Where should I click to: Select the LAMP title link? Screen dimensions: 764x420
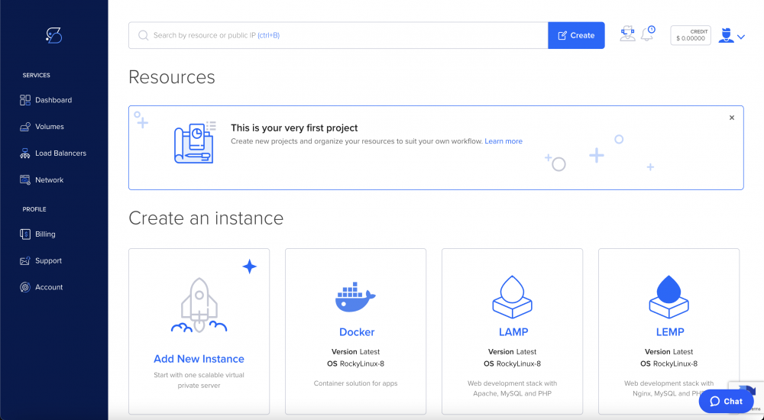click(x=513, y=332)
